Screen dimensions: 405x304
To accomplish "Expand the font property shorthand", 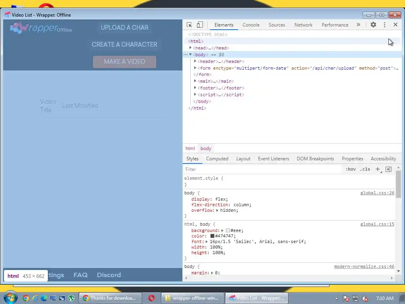I will coord(206,242).
